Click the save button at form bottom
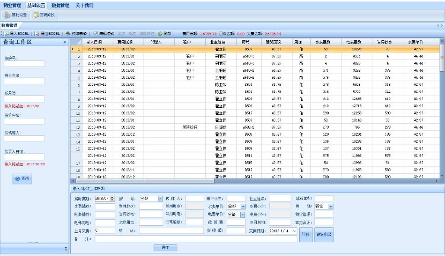445x256 pixels. coord(166,248)
